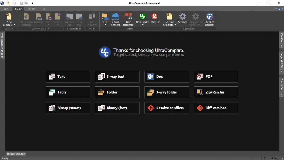Open Cloud Services from the ribbon
Screen dimensions: 284x160
pos(115,20)
